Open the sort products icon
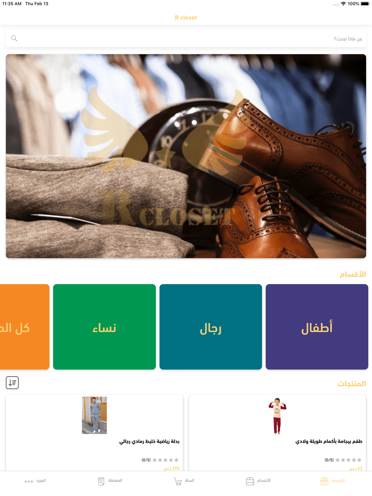Image resolution: width=372 pixels, height=496 pixels. [x=12, y=383]
